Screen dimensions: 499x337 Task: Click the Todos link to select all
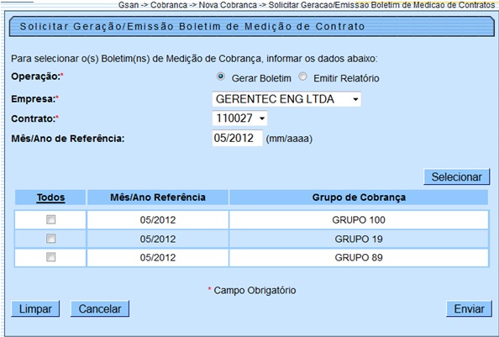[51, 197]
